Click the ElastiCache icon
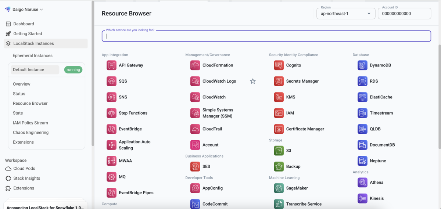Viewport: 441px width, 209px height. pos(362,97)
